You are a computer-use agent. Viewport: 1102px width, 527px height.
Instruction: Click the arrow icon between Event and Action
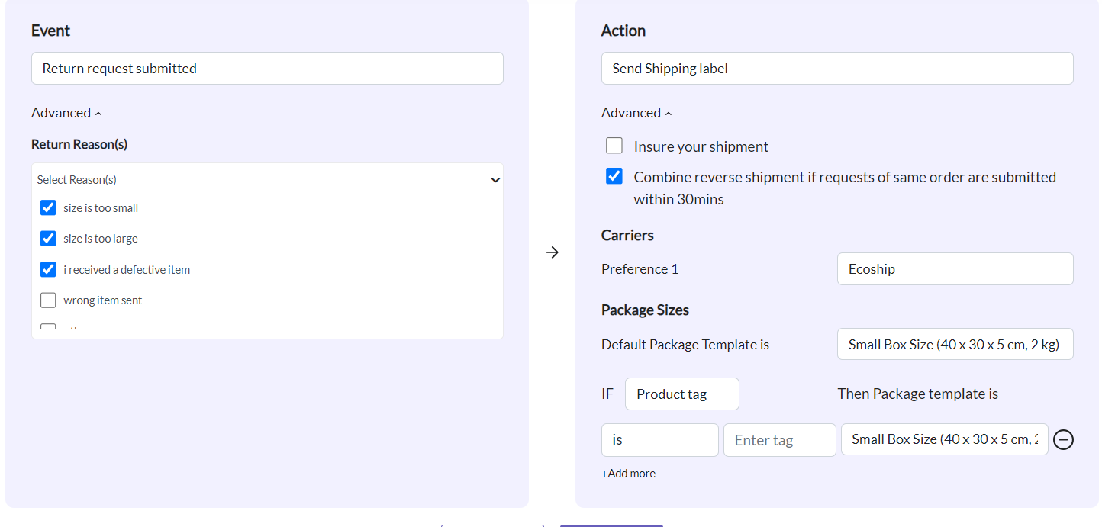553,252
